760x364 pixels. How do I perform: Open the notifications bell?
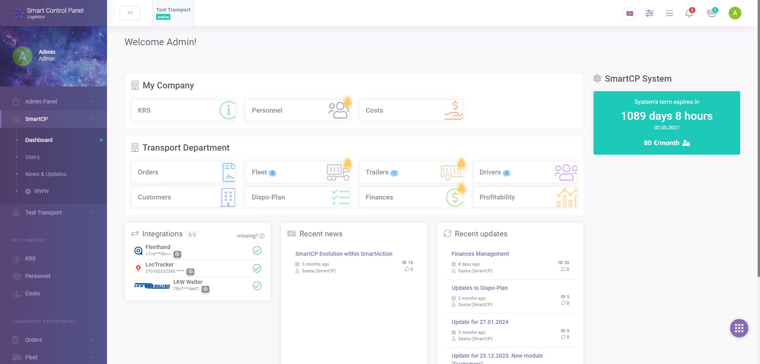point(688,13)
